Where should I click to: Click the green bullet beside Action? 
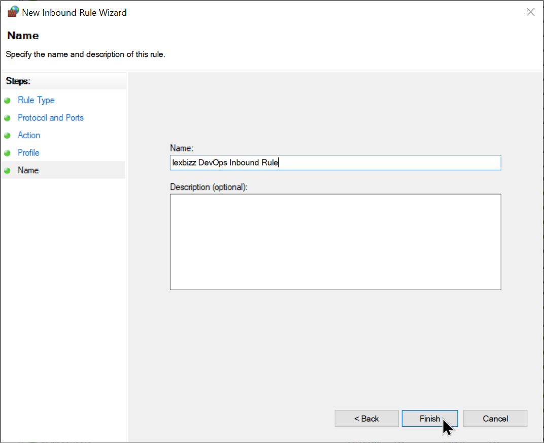click(x=7, y=136)
